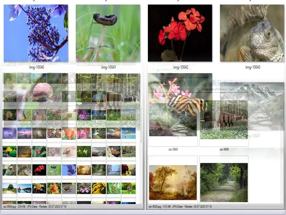Screen dimensions: 286x215
Task: Open the large iguana image img-10043
Action: coord(252,33)
